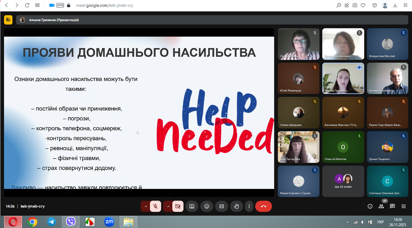Open Telegram from the taskbar

[52, 222]
